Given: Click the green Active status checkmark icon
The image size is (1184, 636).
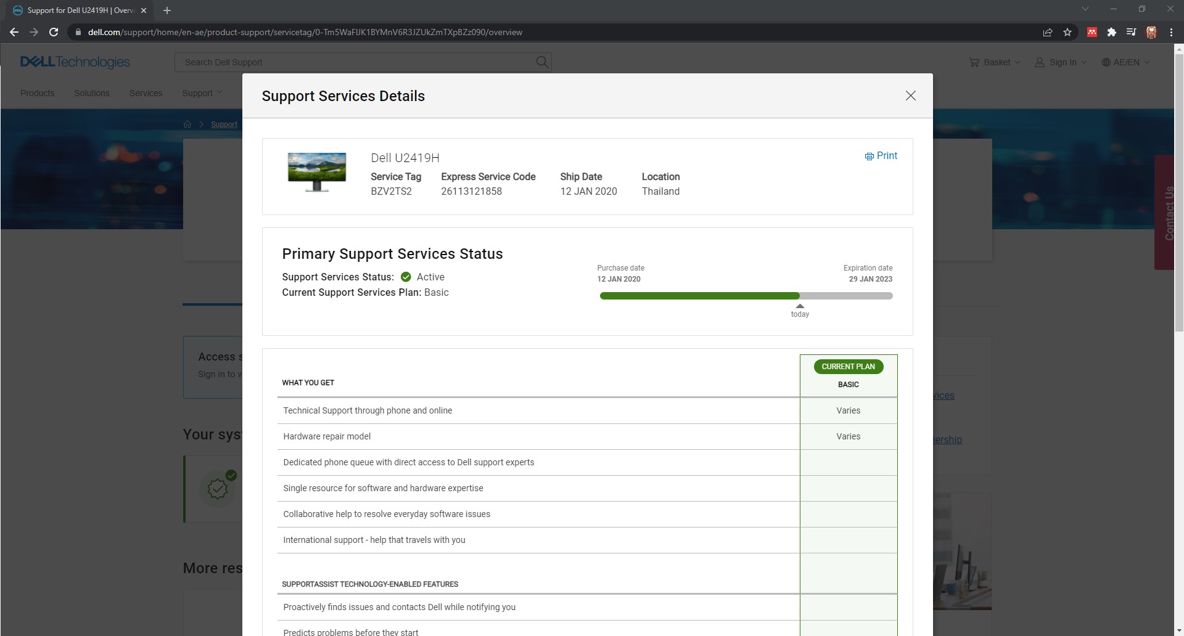Looking at the screenshot, I should tap(406, 277).
